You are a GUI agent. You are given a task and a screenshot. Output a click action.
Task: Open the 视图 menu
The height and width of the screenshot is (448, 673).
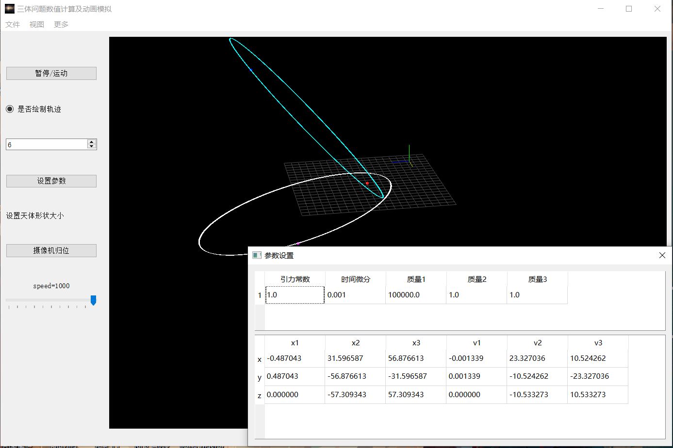tap(37, 24)
